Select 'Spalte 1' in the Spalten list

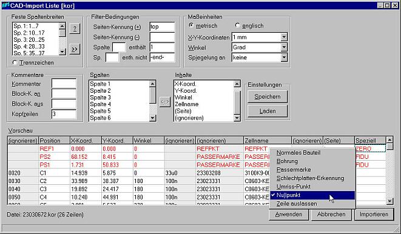coord(119,84)
